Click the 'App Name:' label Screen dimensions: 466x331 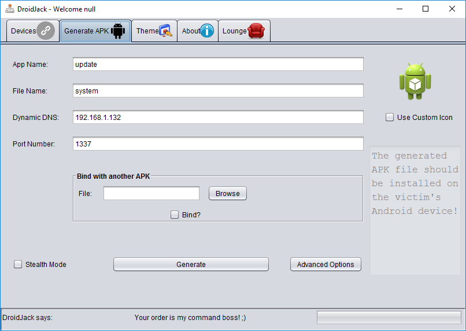pos(30,65)
